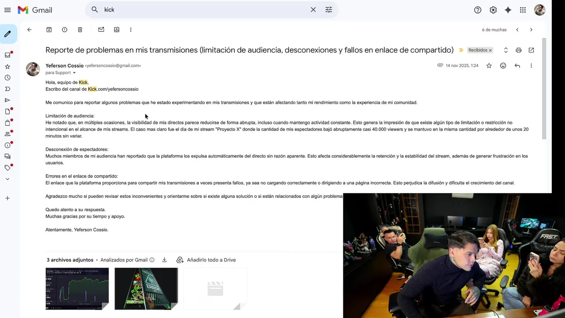Open Settings gear icon
565x318 pixels.
pos(493,10)
